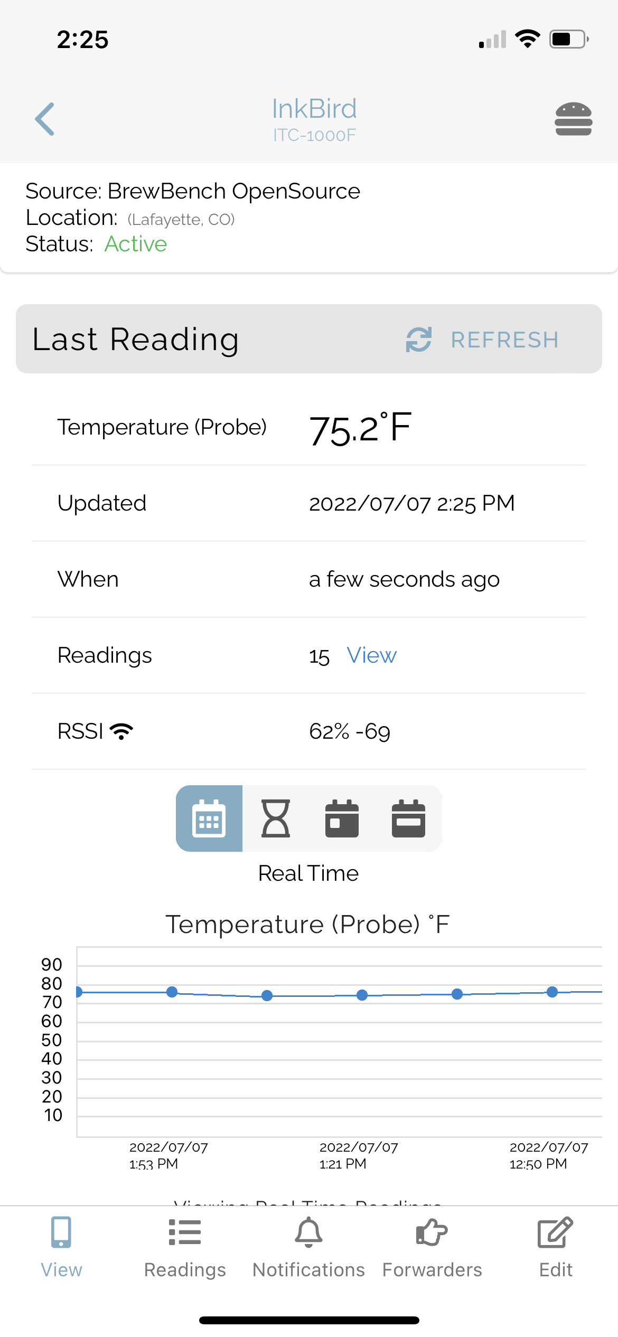Select the Real Time calendar view
Image resolution: width=618 pixels, height=1337 pixels.
click(x=209, y=818)
